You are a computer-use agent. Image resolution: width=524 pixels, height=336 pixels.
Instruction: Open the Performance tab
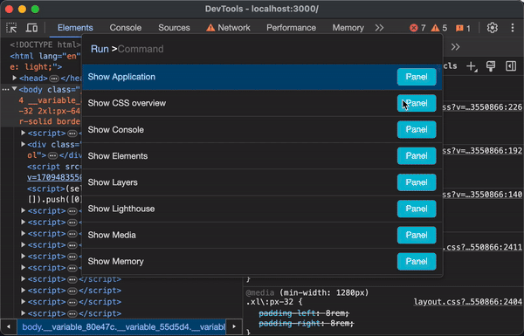coord(291,28)
